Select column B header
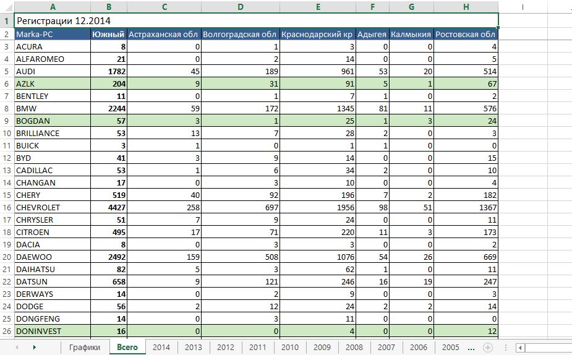The image size is (572, 355). [109, 7]
